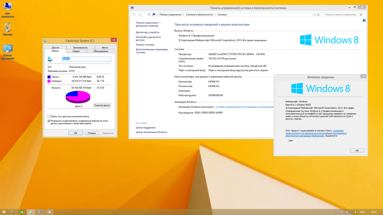Uncheck Разрешить индексировать содержимое checkbox
383x215 pixels.
click(x=49, y=121)
